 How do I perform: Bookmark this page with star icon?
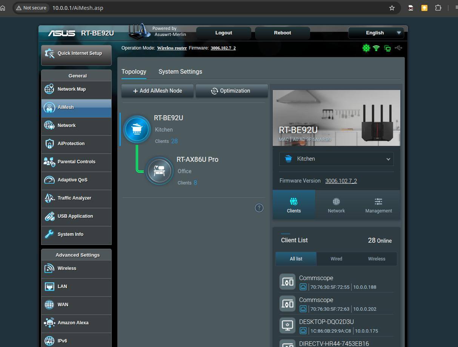(x=392, y=8)
